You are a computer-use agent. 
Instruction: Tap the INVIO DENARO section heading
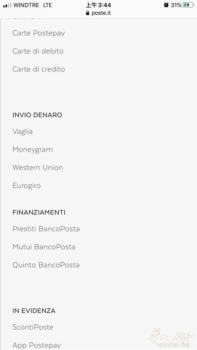click(37, 115)
